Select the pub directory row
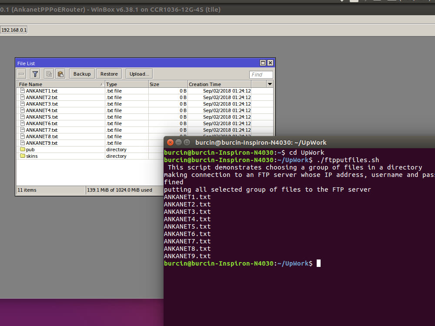The width and height of the screenshot is (435, 326). tap(90, 150)
